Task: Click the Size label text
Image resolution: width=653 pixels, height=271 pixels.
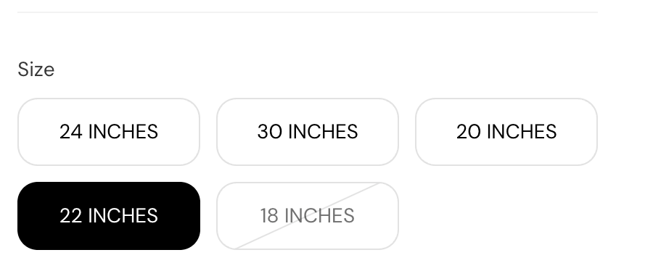Action: 36,70
